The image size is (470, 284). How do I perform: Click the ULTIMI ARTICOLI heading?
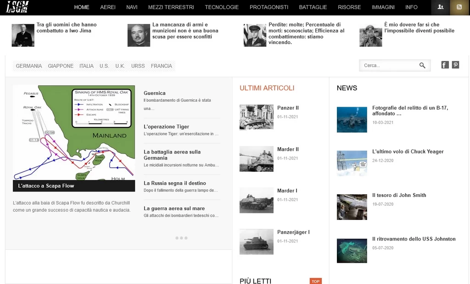tap(267, 88)
